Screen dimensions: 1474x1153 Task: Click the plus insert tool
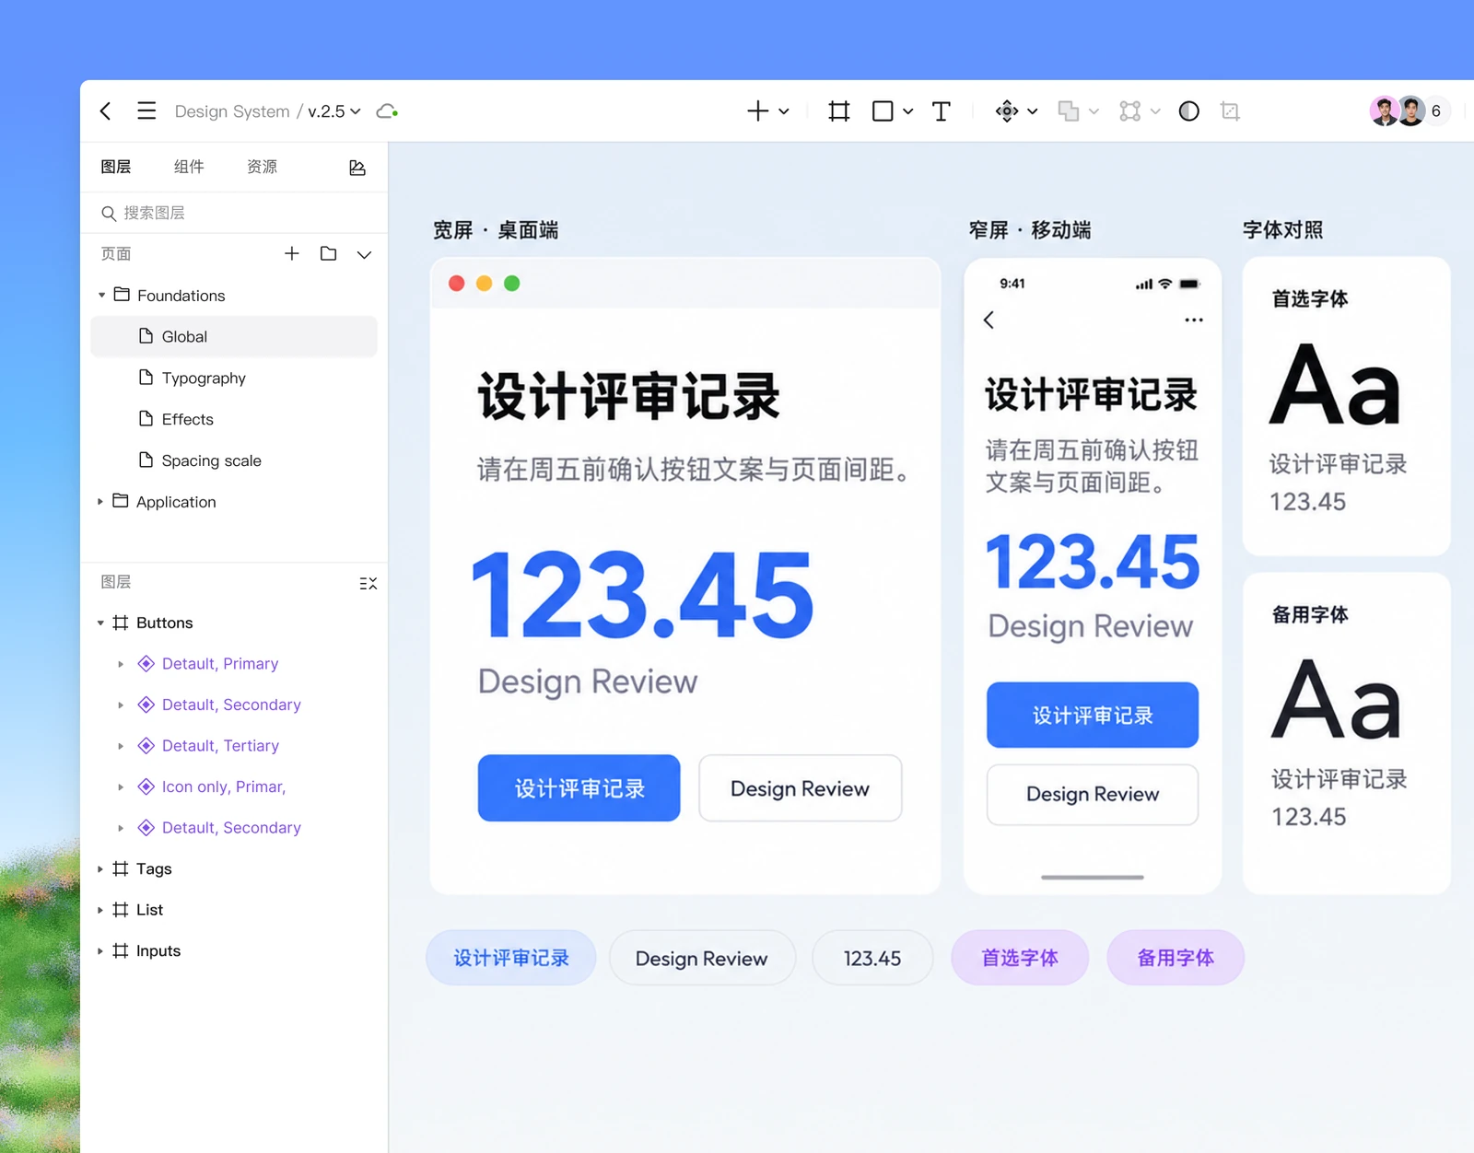click(757, 111)
